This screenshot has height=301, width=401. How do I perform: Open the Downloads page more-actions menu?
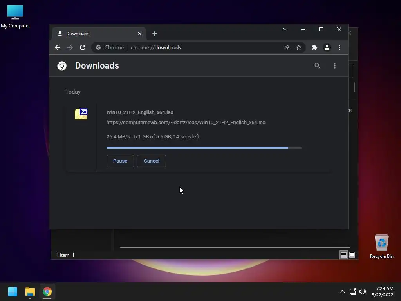click(x=335, y=66)
